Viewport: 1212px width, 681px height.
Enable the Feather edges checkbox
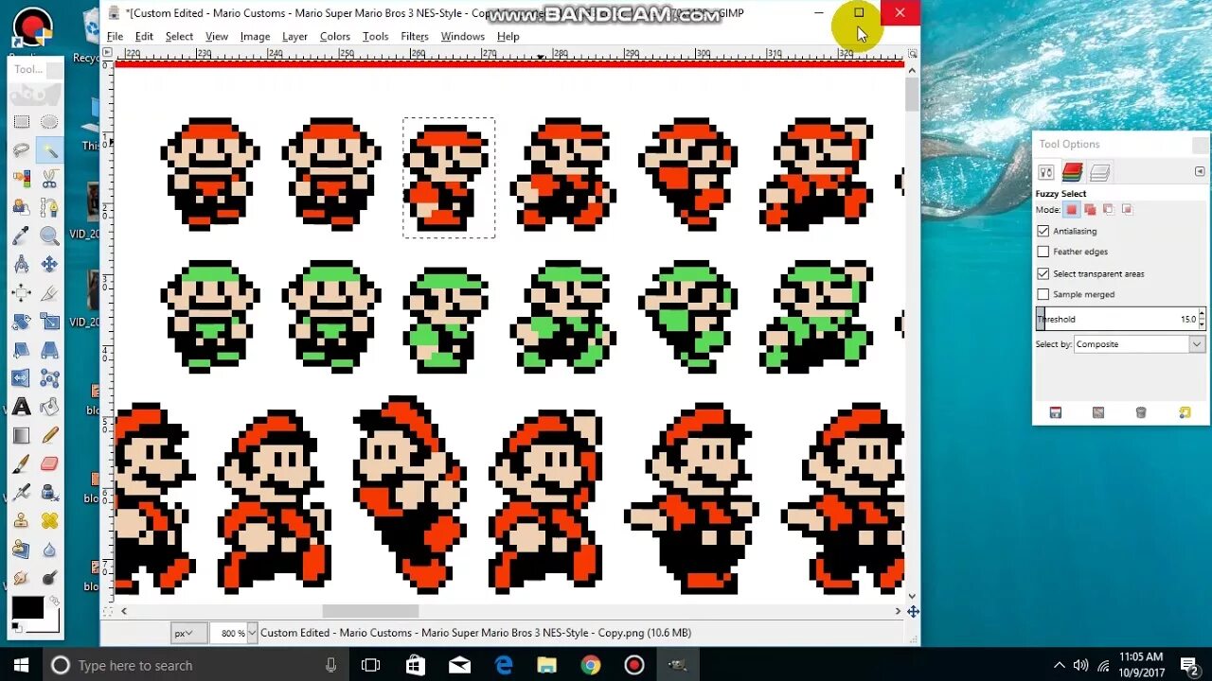1043,252
